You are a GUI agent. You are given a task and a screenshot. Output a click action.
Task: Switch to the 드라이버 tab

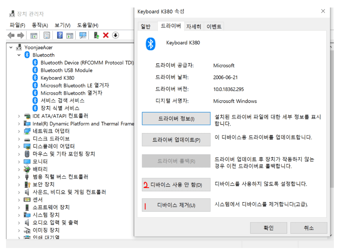(x=171, y=26)
